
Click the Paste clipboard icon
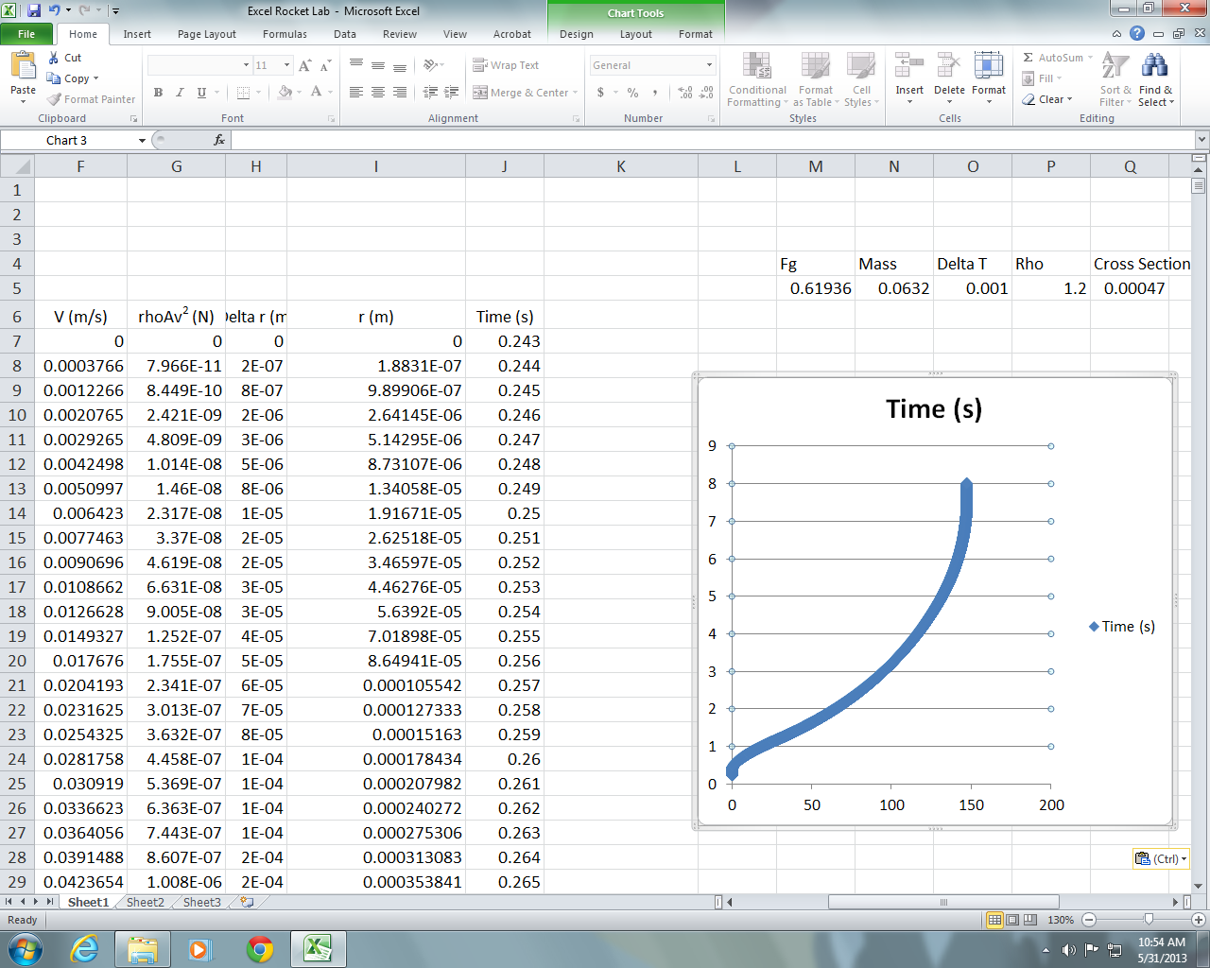pyautogui.click(x=23, y=66)
